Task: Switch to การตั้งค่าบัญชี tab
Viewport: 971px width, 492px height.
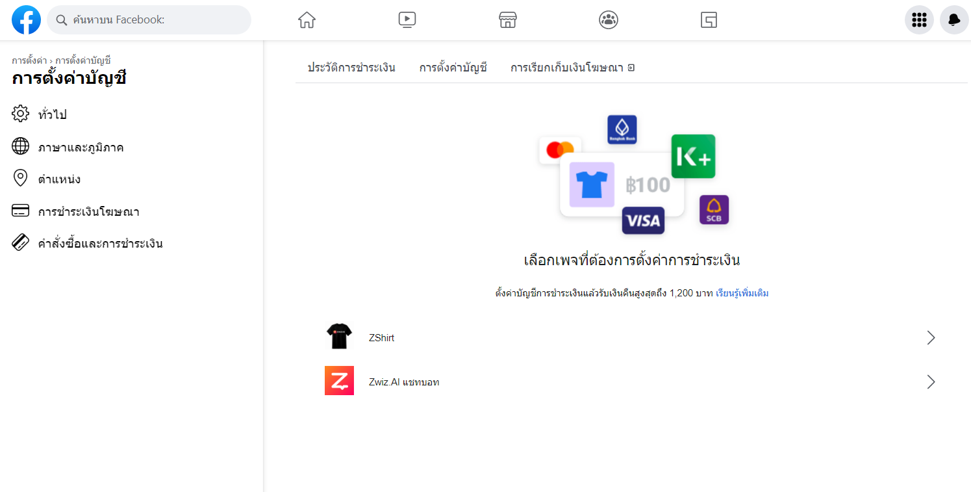Action: click(453, 68)
